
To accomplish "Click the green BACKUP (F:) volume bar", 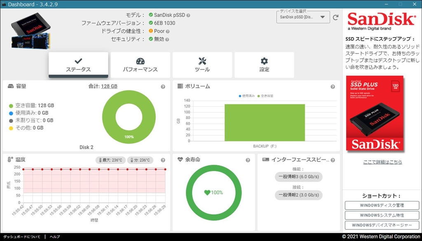I will point(265,123).
